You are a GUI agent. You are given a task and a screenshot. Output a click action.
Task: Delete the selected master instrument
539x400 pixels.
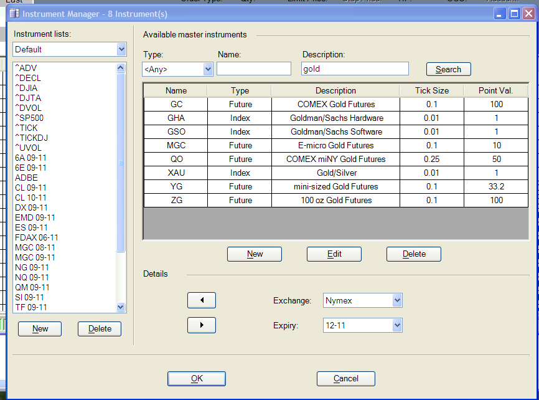[413, 254]
